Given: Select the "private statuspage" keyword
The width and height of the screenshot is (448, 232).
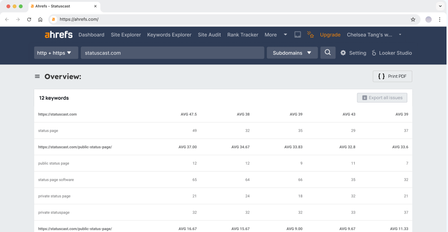Looking at the screenshot, I should 54,212.
